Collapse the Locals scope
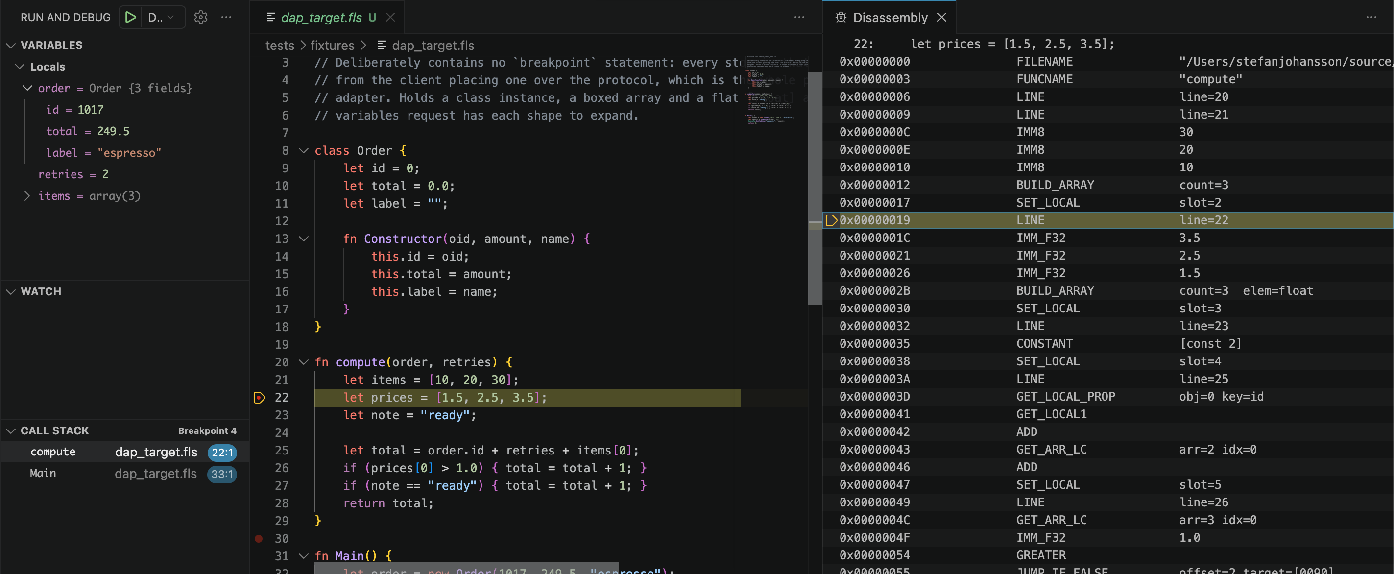The image size is (1394, 574). 21,67
